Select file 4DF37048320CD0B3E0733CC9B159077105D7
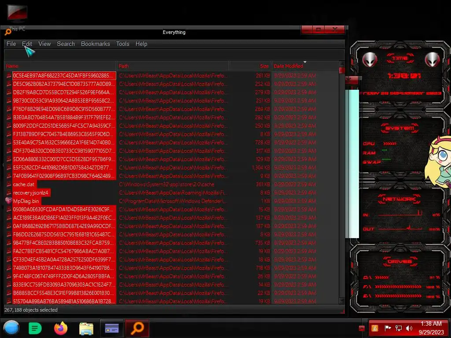This screenshot has height=338, width=451. (x=64, y=151)
